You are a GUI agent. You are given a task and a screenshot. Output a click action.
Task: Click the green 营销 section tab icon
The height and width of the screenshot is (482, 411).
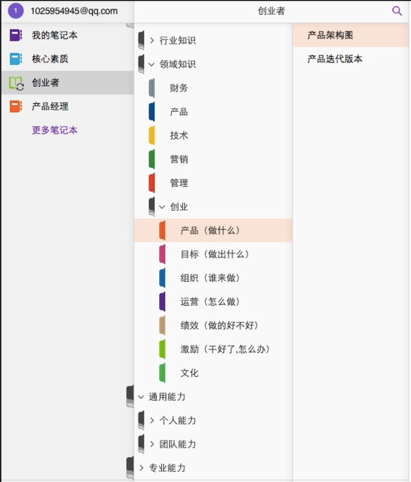click(152, 159)
